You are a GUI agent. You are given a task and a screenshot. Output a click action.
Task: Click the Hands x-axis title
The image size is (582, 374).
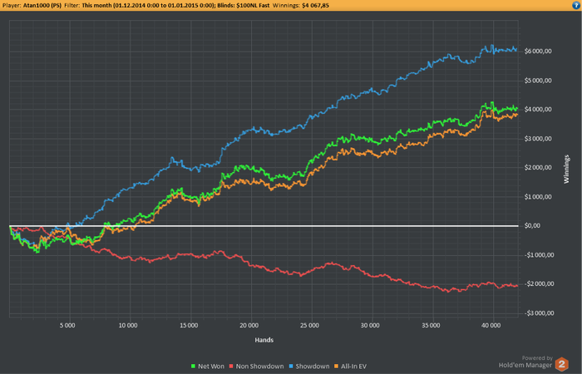(264, 340)
